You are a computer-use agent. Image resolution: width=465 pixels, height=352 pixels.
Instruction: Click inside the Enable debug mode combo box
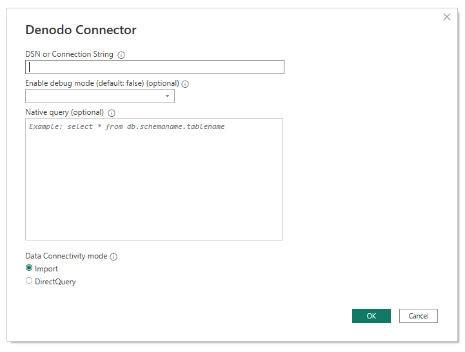(94, 96)
